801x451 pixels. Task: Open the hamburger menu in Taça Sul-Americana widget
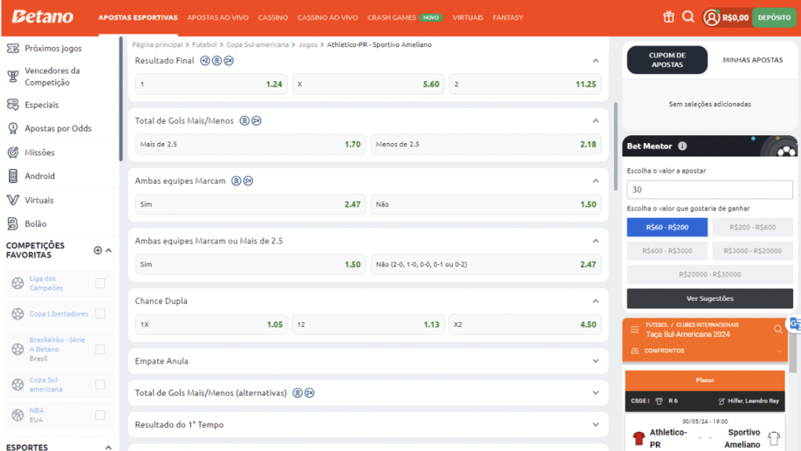click(634, 330)
